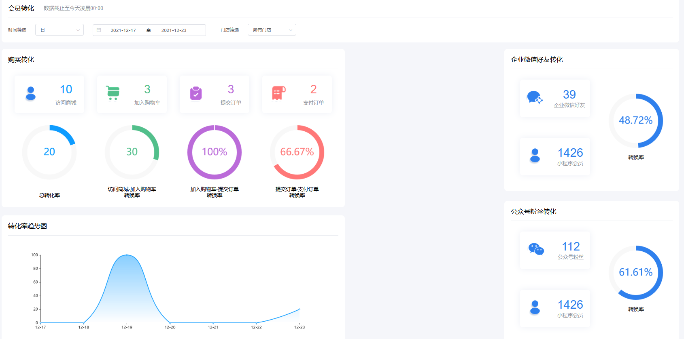
Task: Expand the 所有门店 store filter dropdown
Action: (x=272, y=30)
